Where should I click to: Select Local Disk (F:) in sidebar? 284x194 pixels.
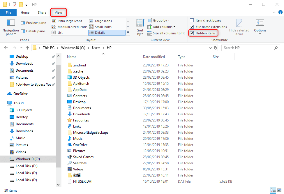(x=24, y=180)
